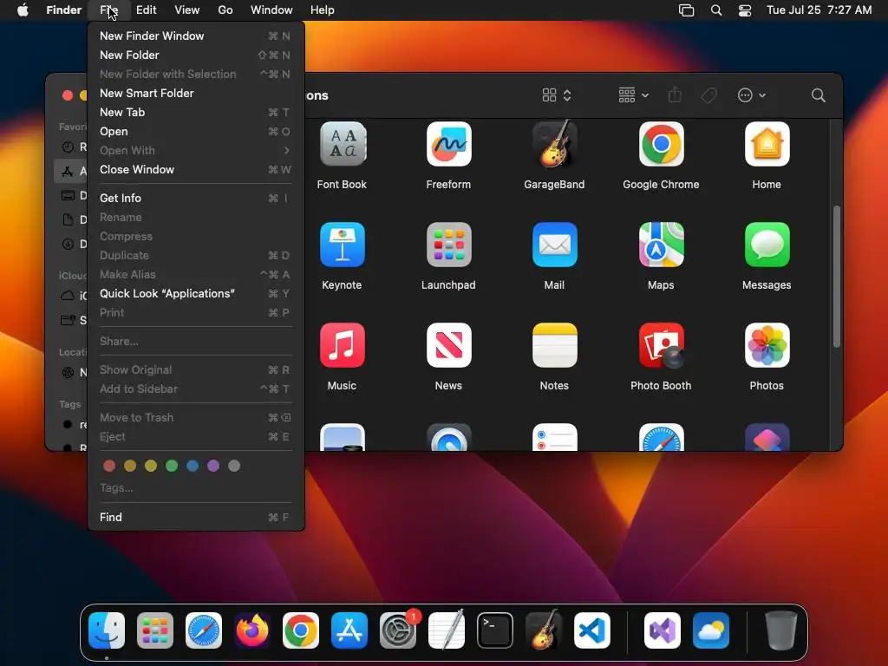Image resolution: width=888 pixels, height=666 pixels.
Task: Select the Maps app icon
Action: [661, 245]
